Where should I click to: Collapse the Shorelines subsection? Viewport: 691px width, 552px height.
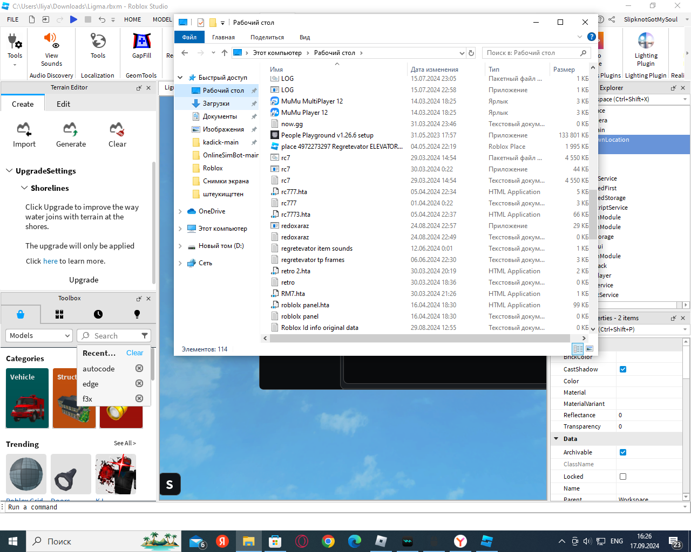(x=24, y=188)
